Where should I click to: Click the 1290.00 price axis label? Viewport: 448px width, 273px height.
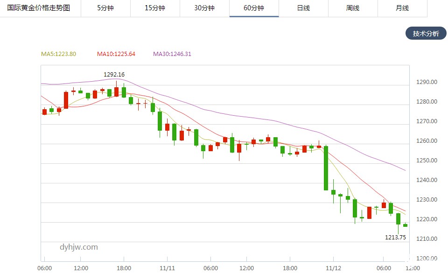(x=427, y=82)
